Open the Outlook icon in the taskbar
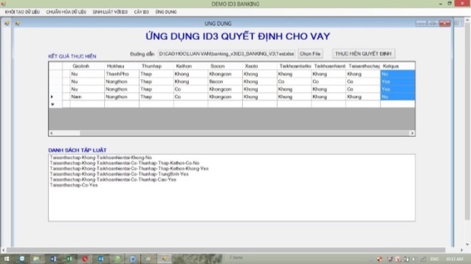Screen dimensions: 471x264 click(101, 259)
